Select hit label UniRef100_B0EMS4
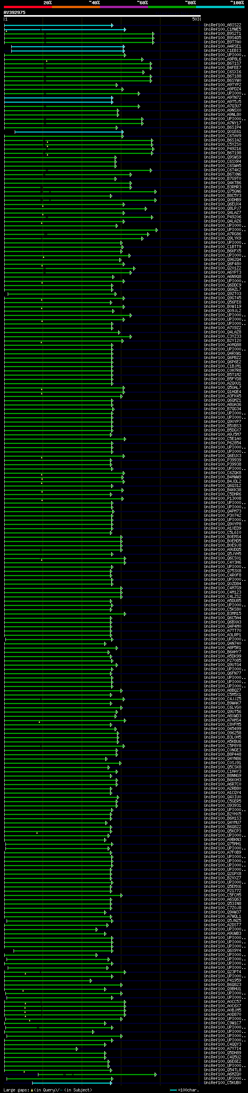 pos(222,537)
